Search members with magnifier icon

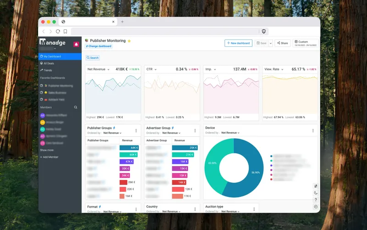pos(76,107)
